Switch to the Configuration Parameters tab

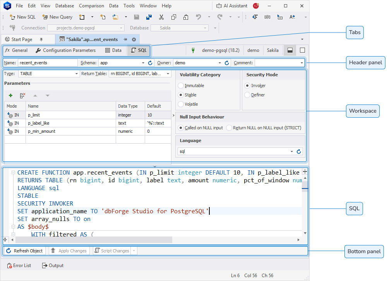click(66, 50)
